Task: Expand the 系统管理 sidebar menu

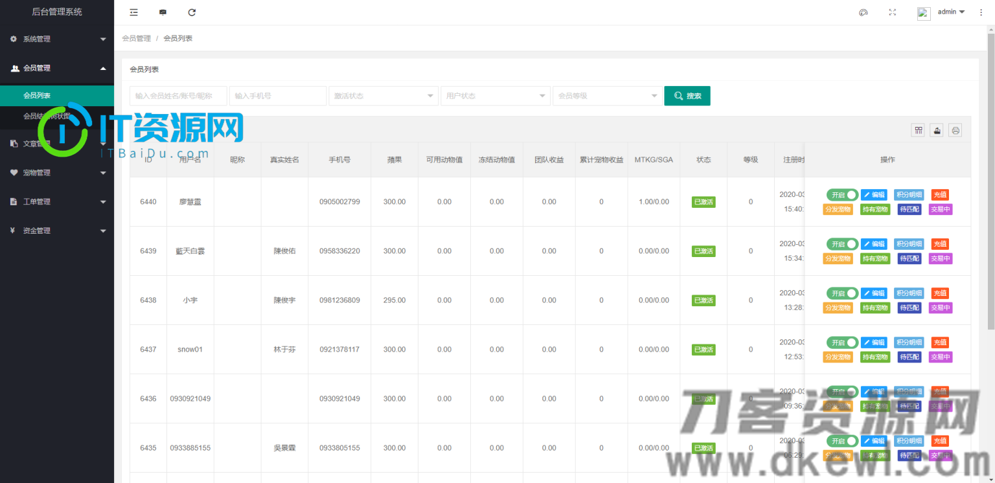Action: [x=57, y=39]
